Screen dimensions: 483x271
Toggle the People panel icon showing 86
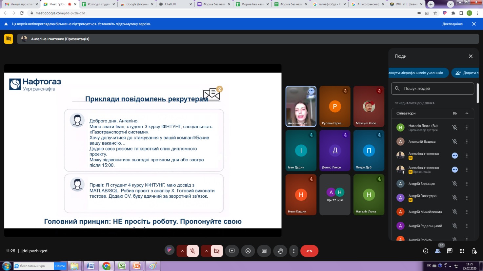[438, 251]
